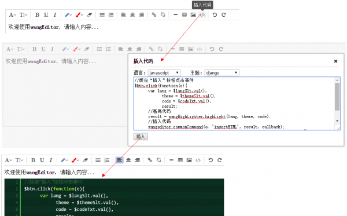
Task: Open the red background color picker in top toolbar
Action: (x=79, y=15)
